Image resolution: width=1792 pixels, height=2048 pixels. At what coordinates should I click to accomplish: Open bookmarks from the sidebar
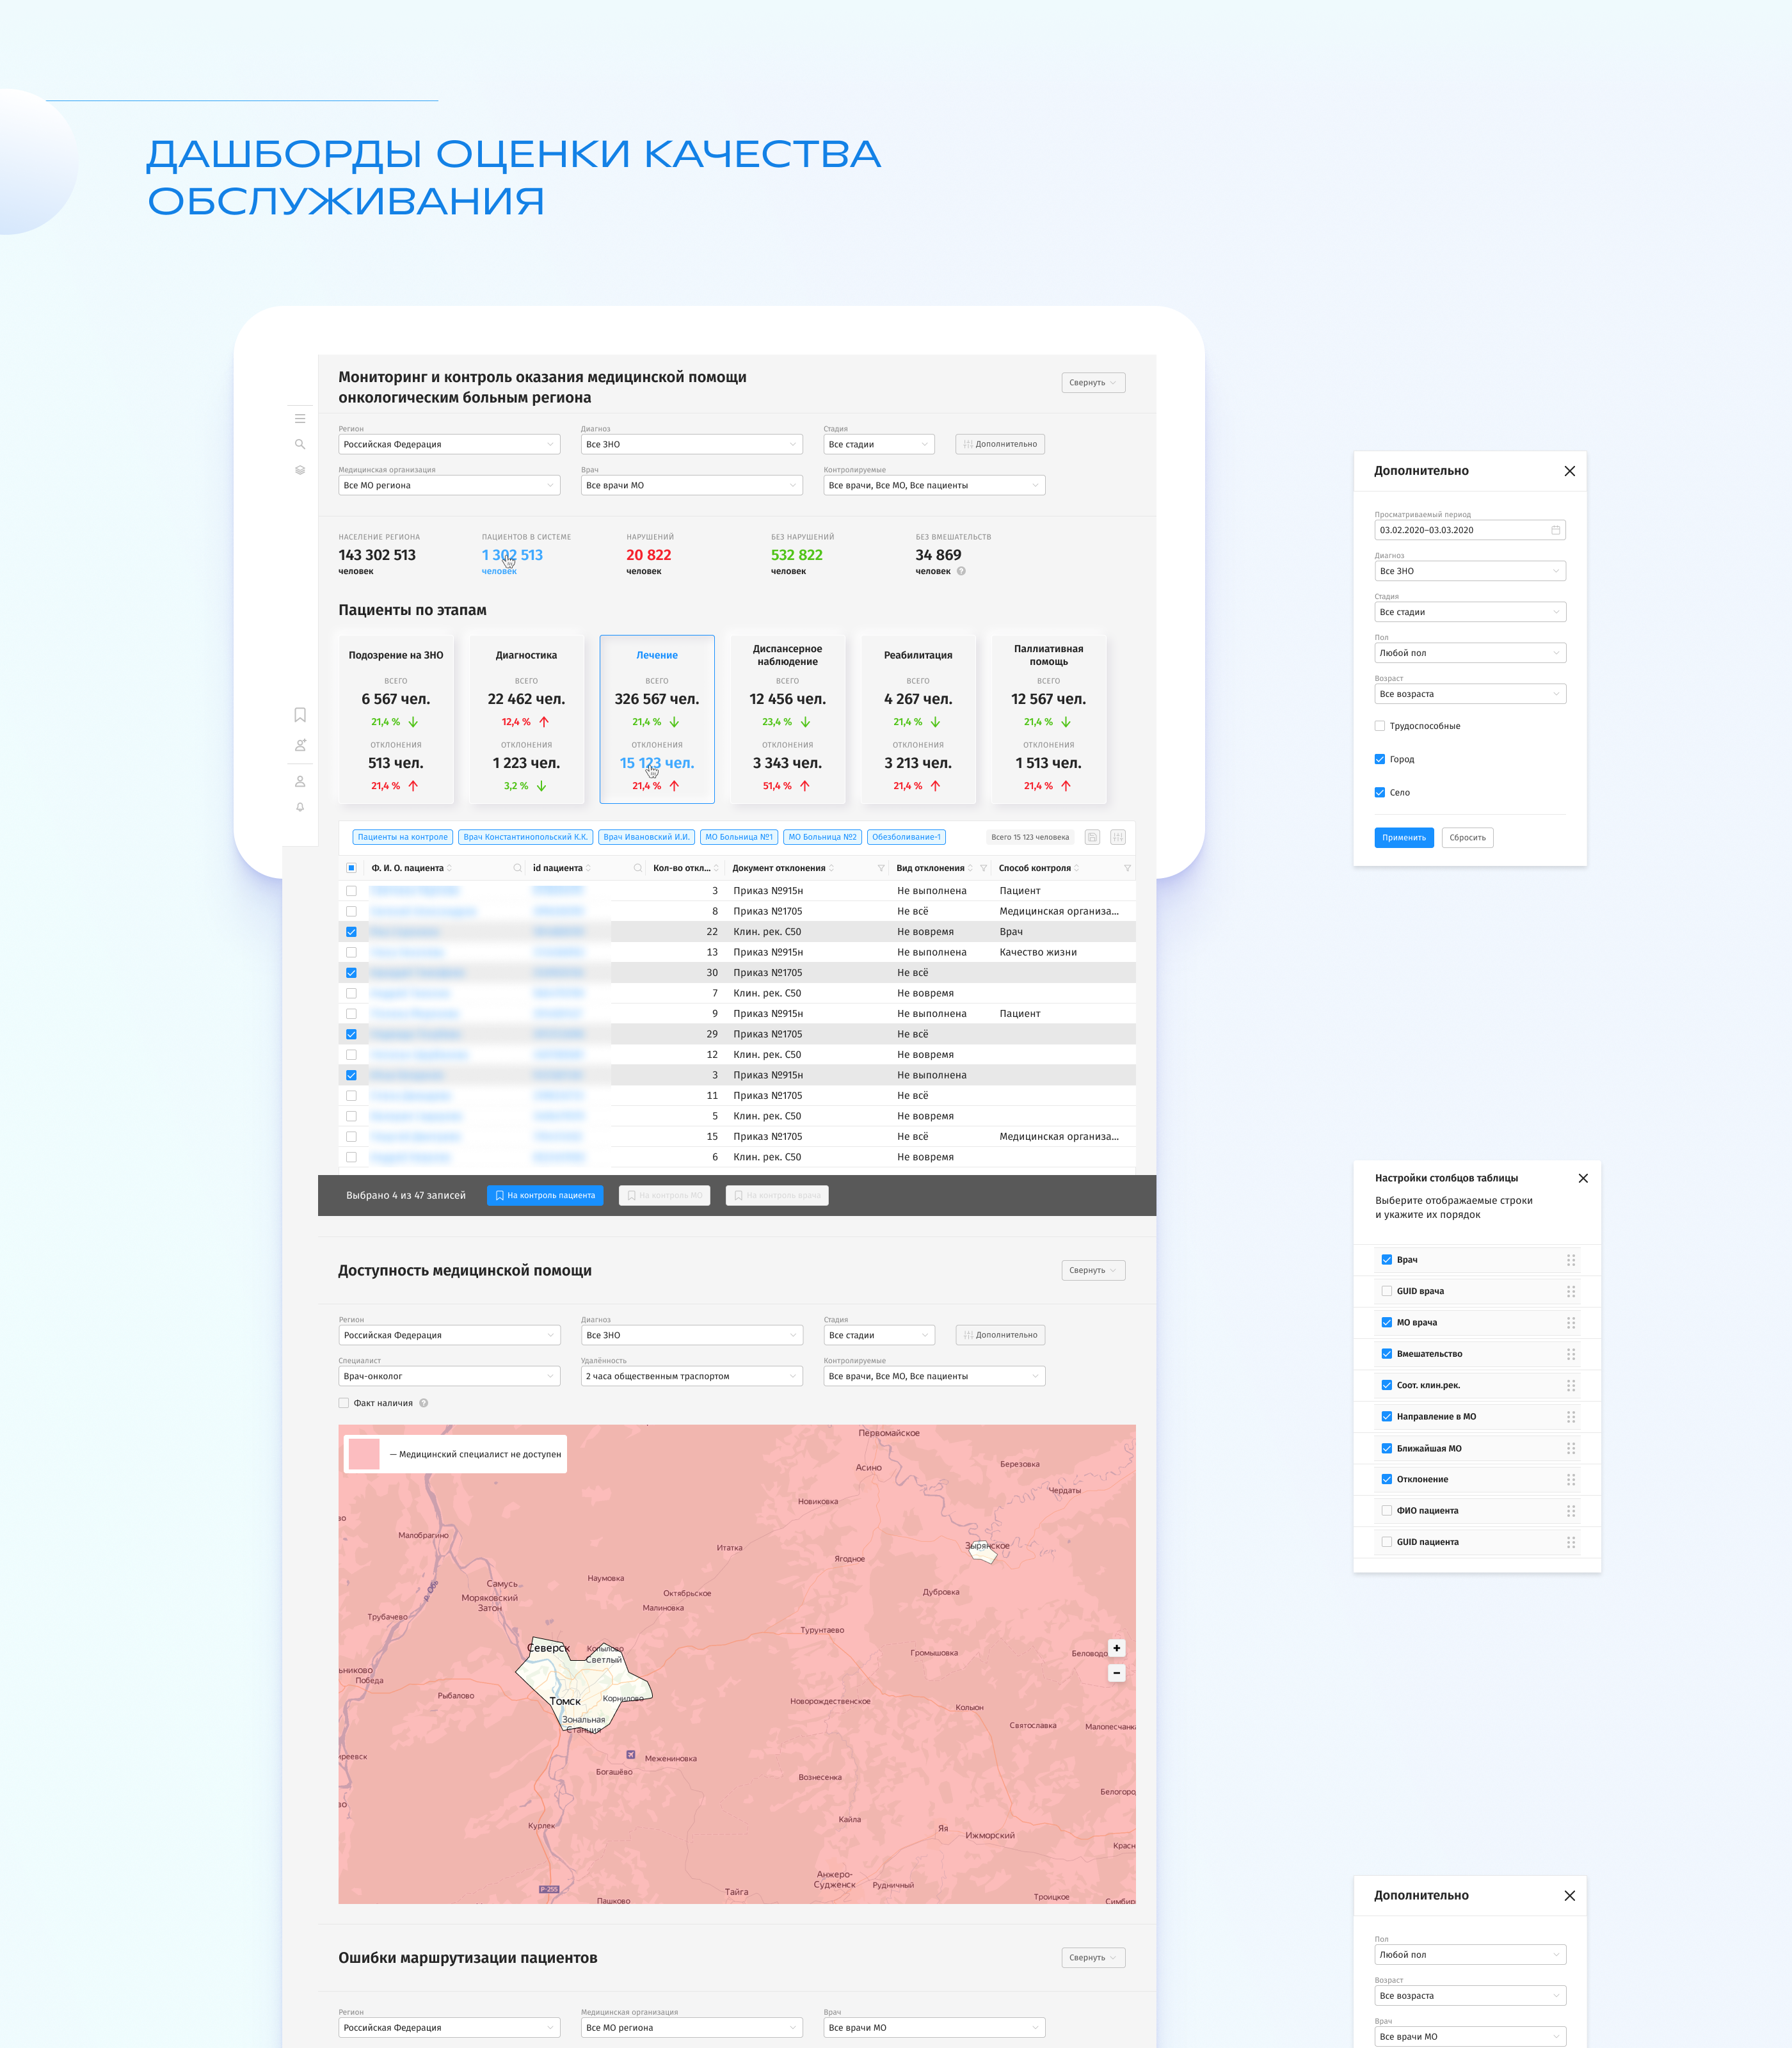(x=300, y=715)
